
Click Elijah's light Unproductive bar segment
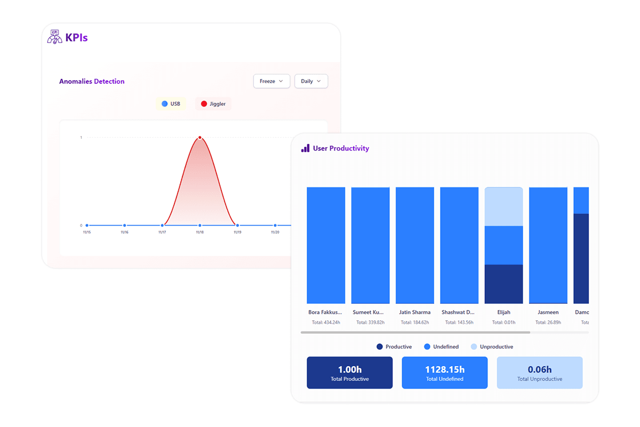coord(504,207)
